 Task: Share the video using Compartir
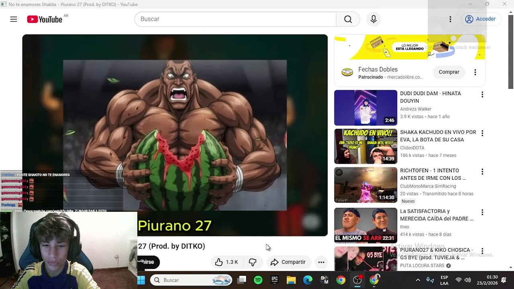click(x=288, y=262)
